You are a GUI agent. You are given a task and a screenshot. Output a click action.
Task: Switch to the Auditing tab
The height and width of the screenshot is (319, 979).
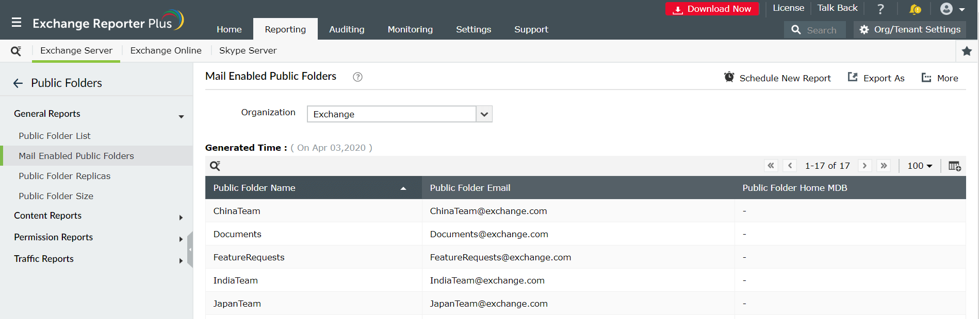[347, 29]
